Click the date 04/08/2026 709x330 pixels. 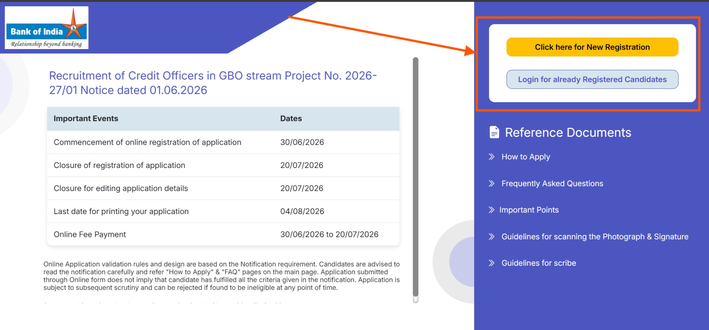pos(302,211)
